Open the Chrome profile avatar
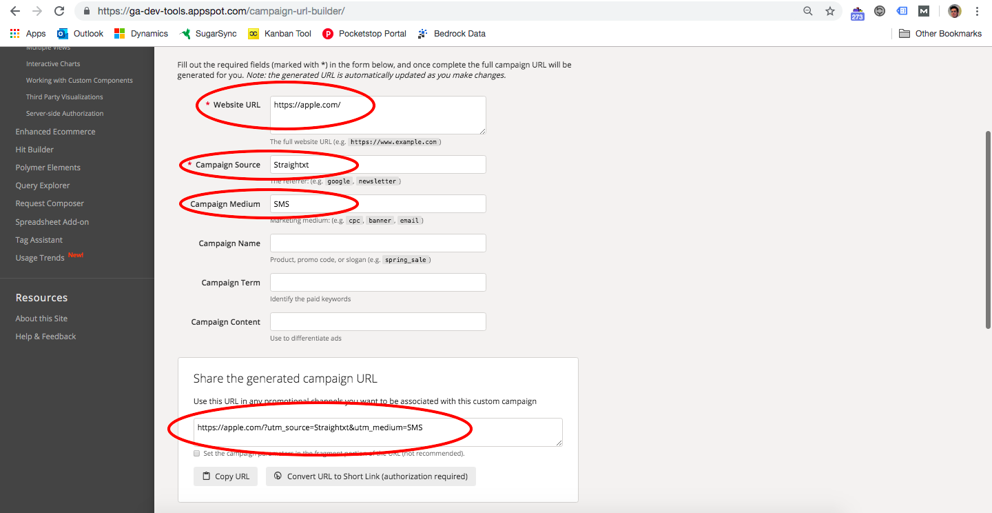 [953, 11]
